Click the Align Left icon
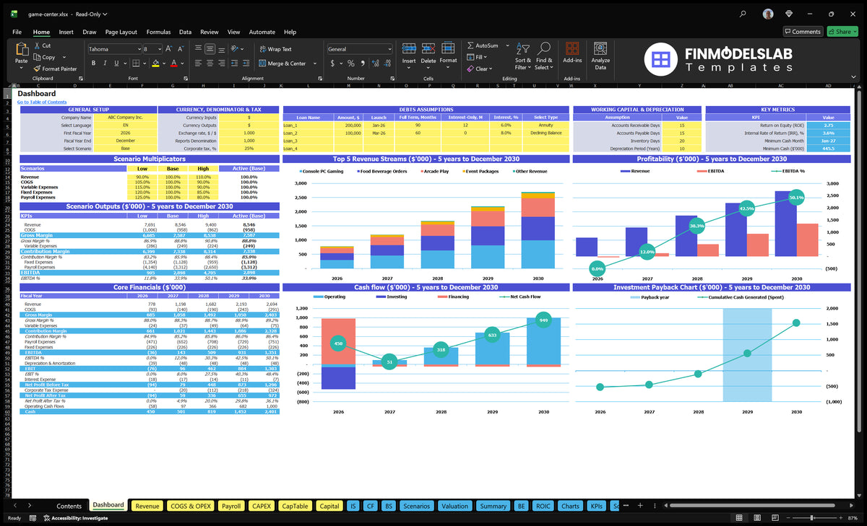Image resolution: width=867 pixels, height=526 pixels. pyautogui.click(x=197, y=63)
